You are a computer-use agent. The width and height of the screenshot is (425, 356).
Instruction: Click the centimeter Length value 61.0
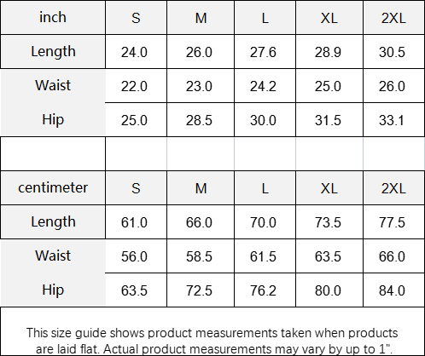pyautogui.click(x=136, y=222)
